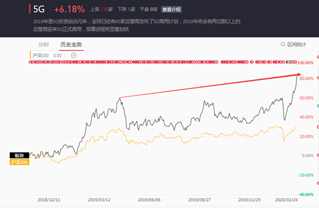Toggle the orange 沪深300 legend label
Image resolution: width=319 pixels, height=208 pixels.
point(20,162)
